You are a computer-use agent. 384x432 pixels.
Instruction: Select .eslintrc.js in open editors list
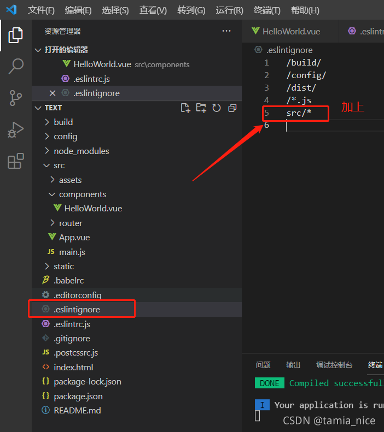(137, 79)
